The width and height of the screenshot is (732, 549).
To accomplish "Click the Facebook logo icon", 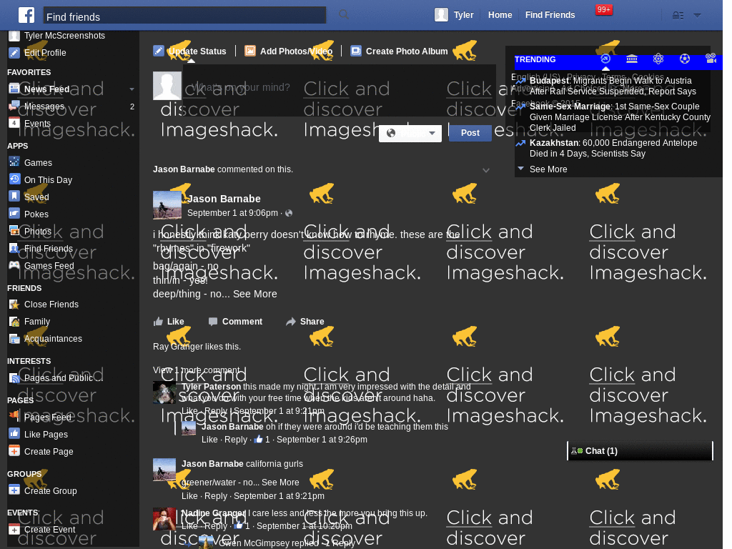I will pyautogui.click(x=26, y=15).
